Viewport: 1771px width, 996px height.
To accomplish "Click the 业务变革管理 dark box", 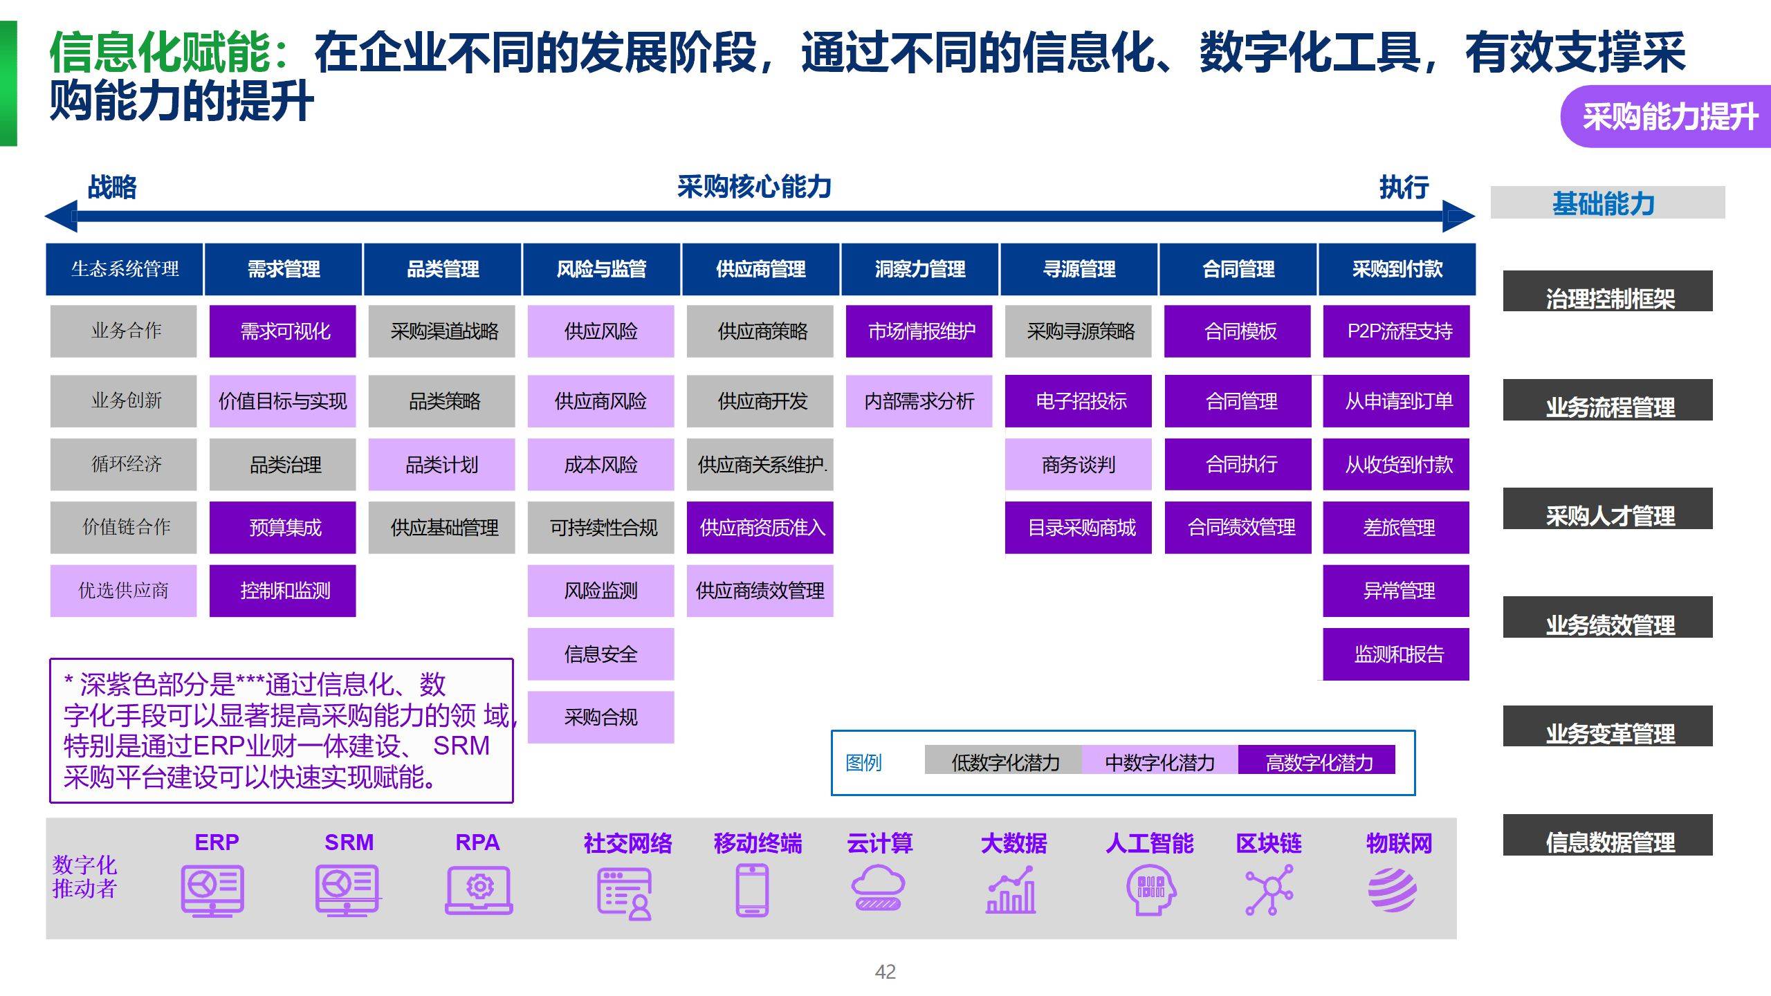I will 1608,726.
